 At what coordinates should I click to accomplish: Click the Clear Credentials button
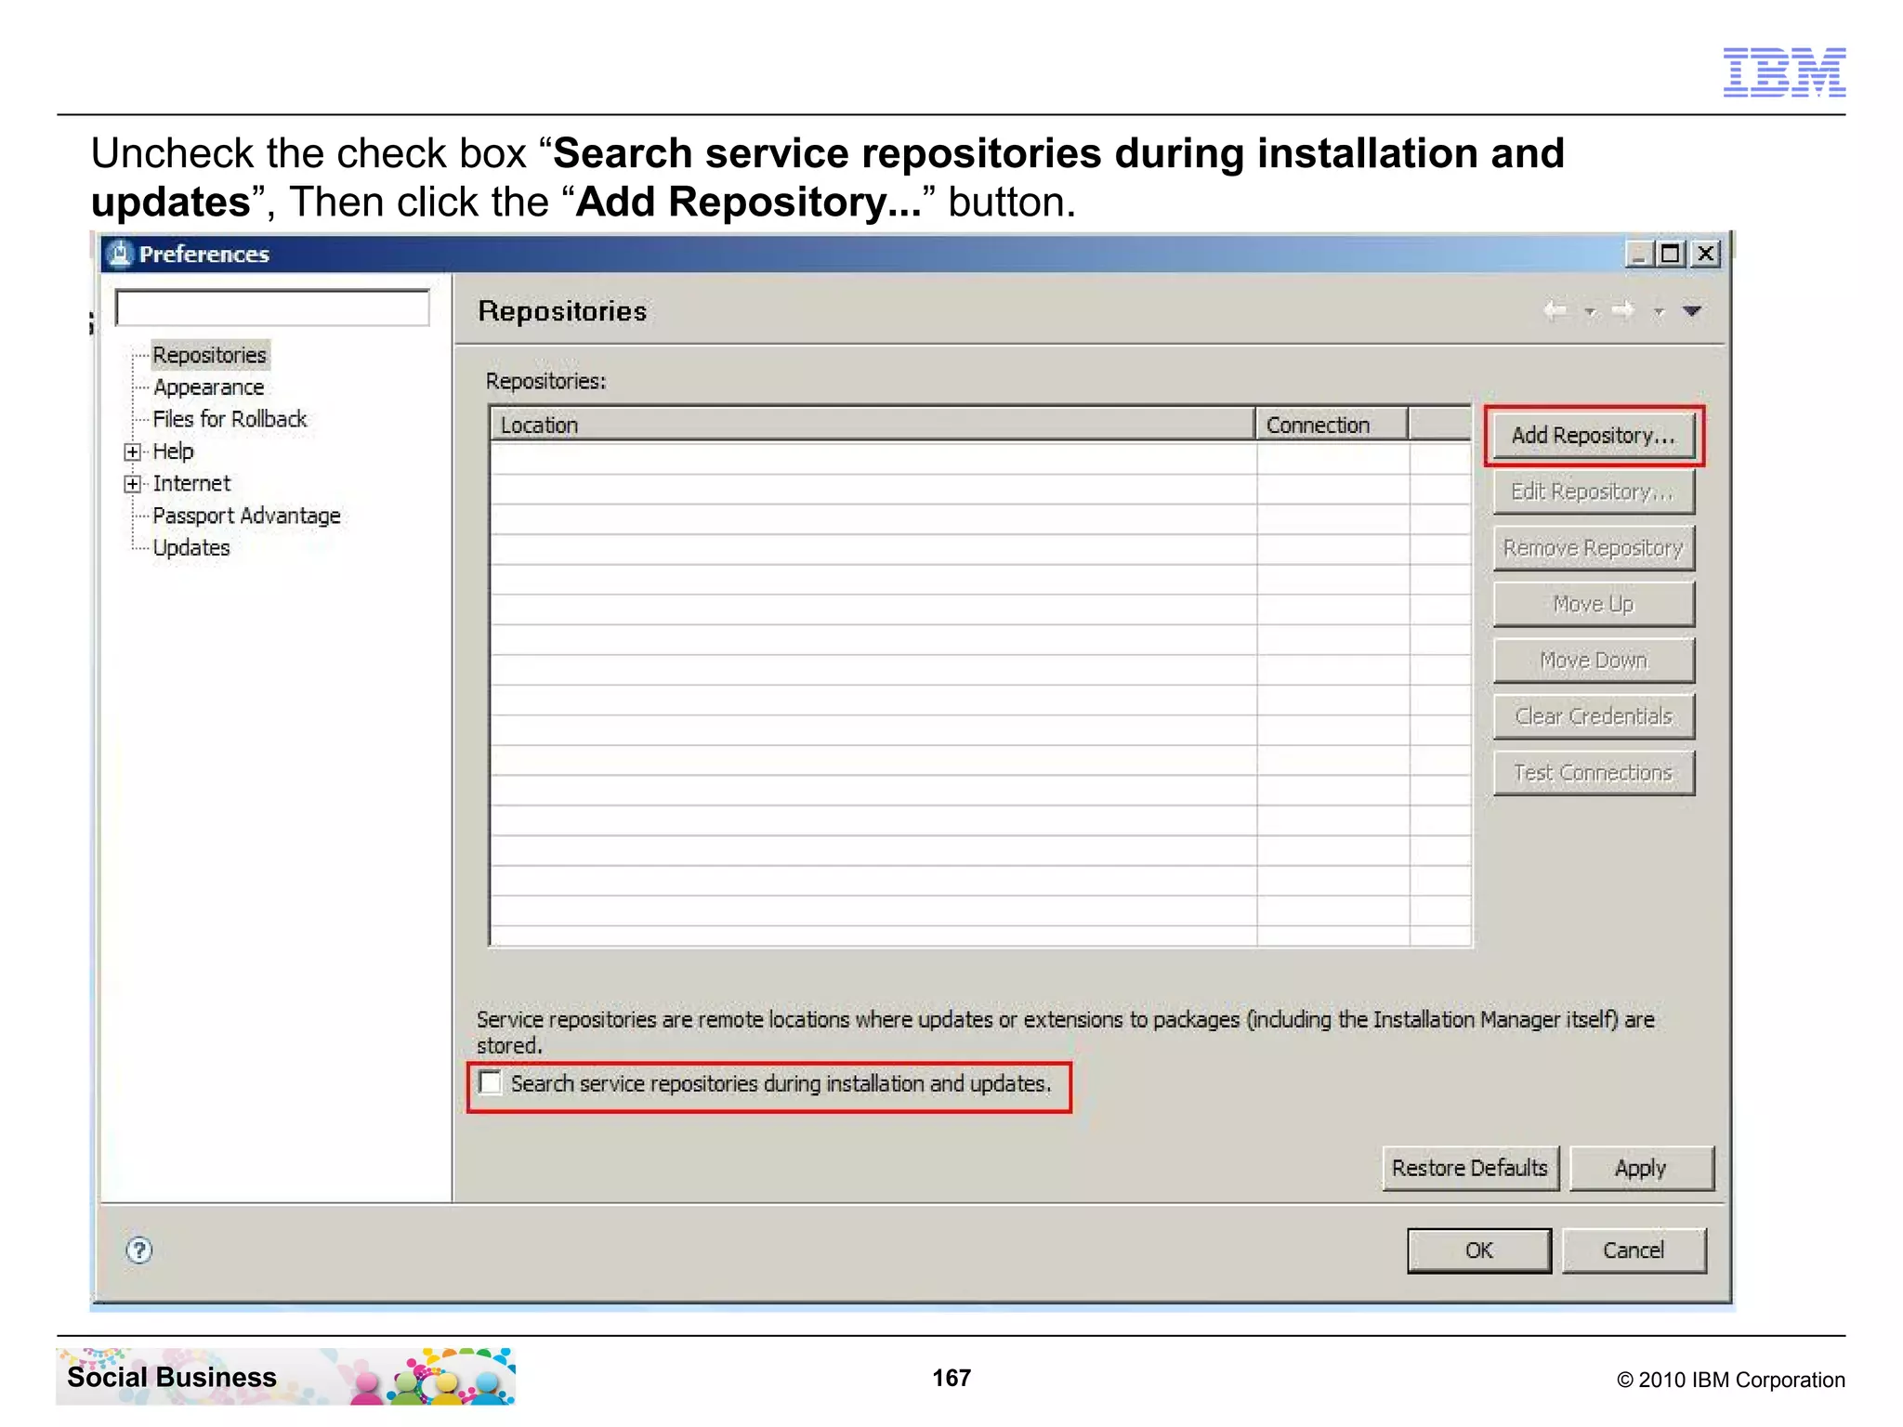click(x=1594, y=716)
